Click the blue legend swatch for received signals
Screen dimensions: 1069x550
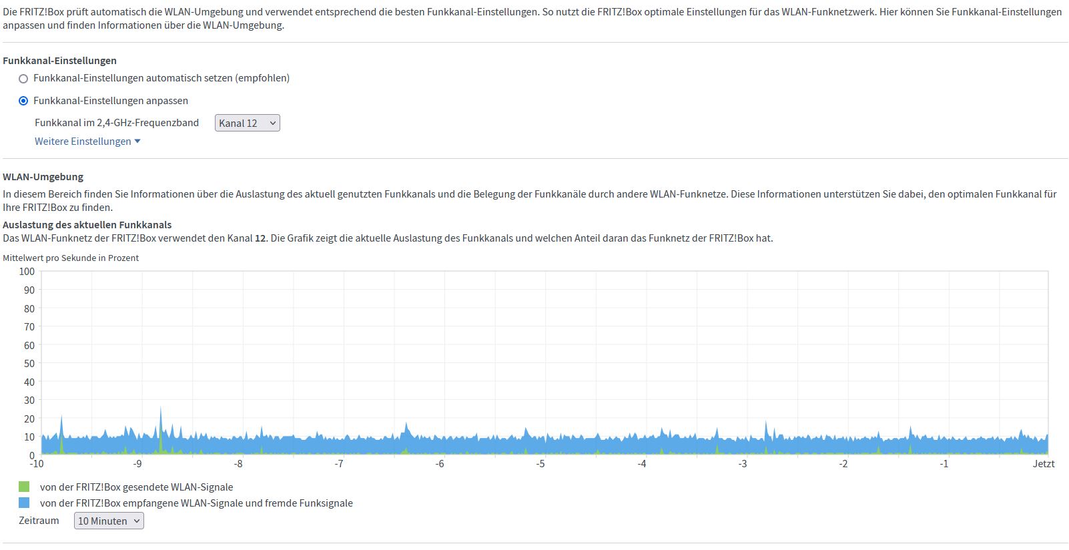click(24, 503)
